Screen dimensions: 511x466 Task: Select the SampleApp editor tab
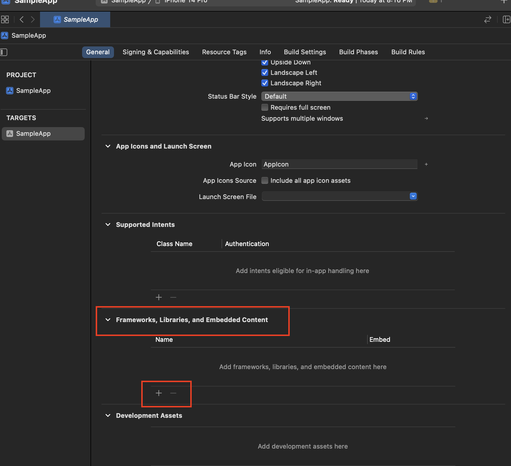point(75,19)
